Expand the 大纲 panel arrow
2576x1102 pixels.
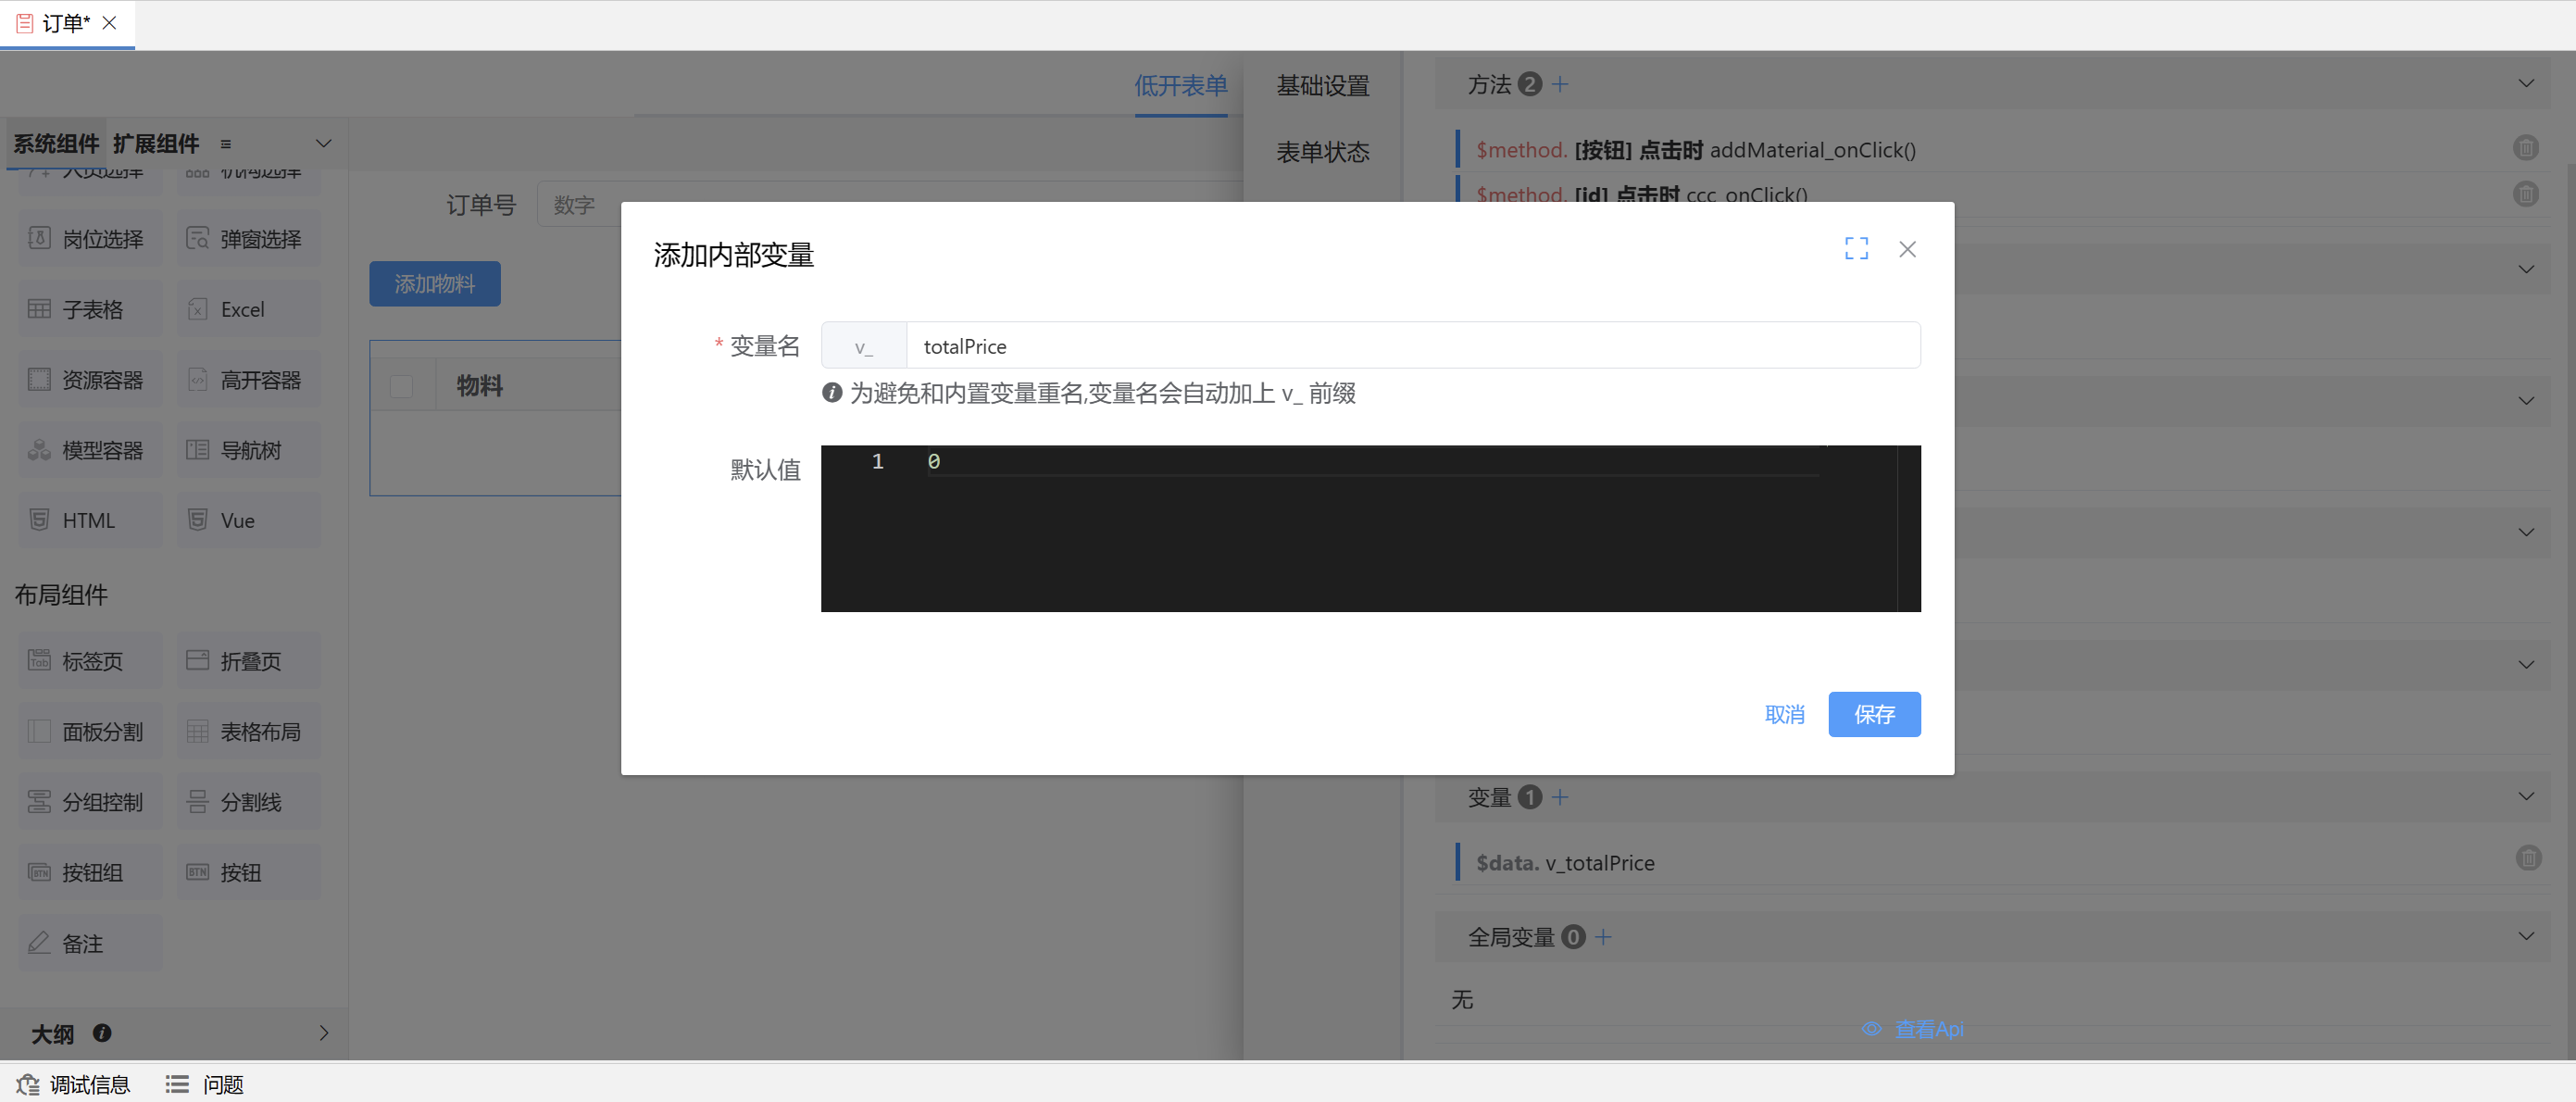pos(323,1033)
